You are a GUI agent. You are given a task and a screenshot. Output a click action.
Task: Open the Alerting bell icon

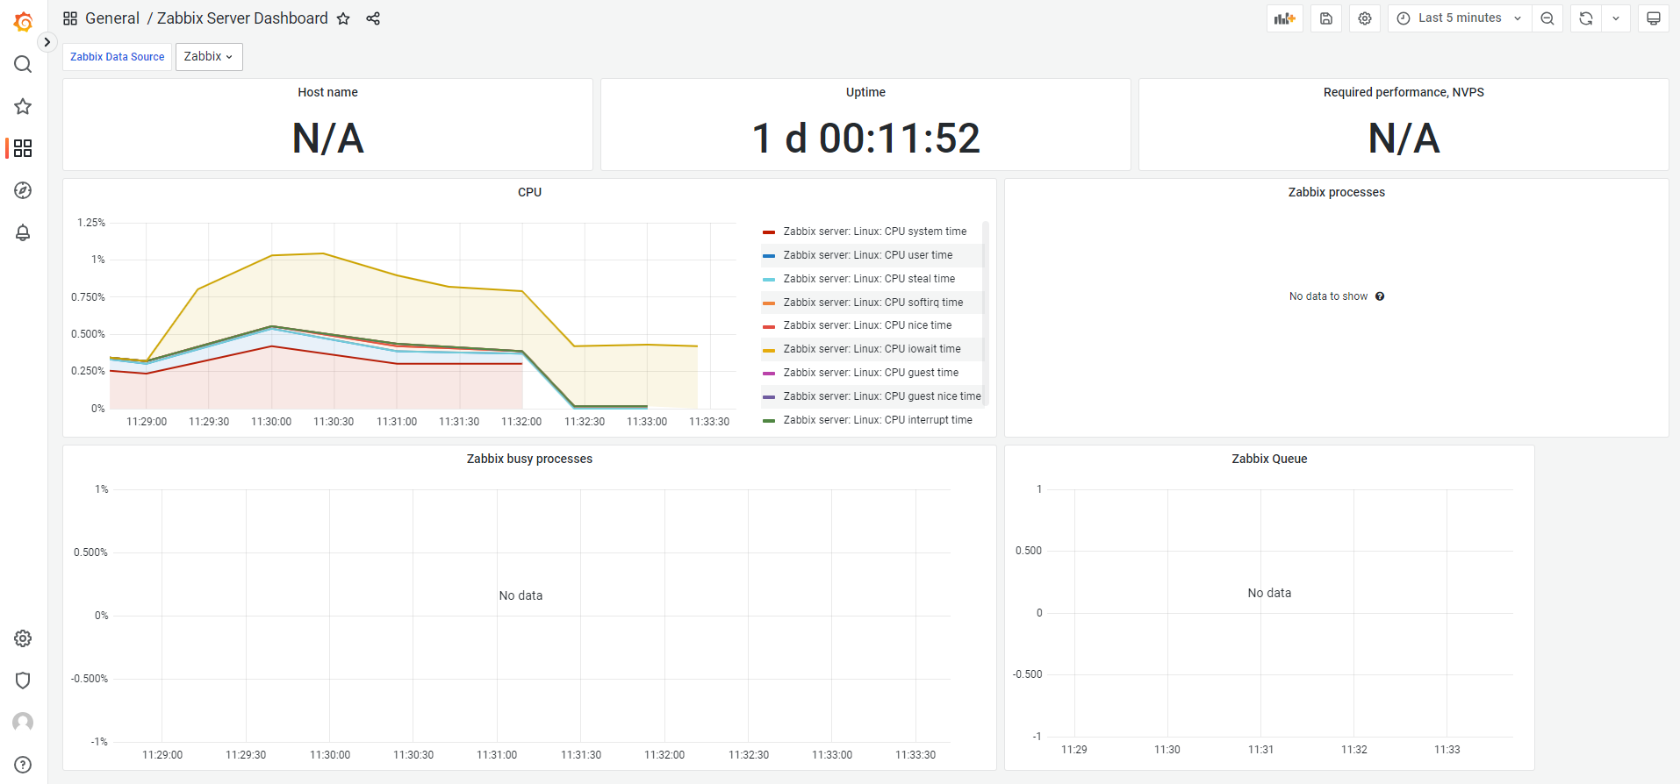[23, 232]
